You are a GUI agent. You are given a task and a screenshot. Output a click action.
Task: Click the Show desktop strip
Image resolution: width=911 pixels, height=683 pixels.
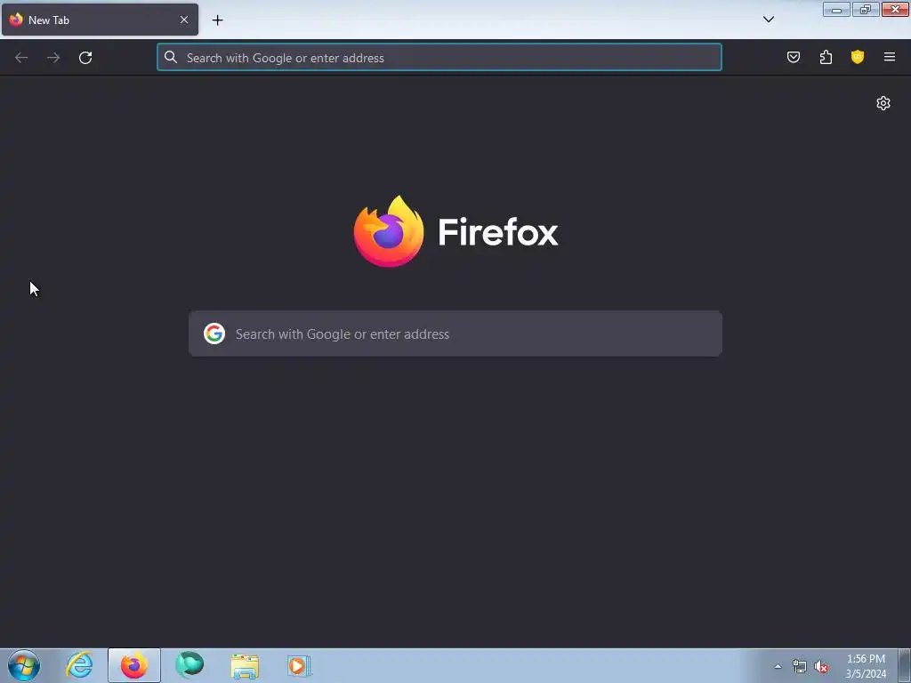pyautogui.click(x=905, y=665)
